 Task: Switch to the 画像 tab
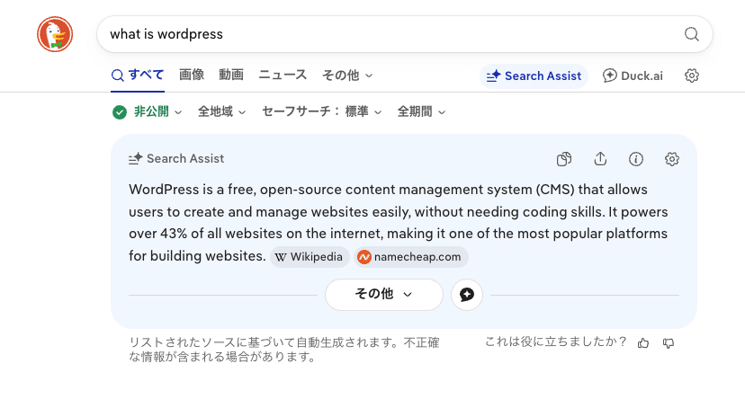tap(192, 75)
